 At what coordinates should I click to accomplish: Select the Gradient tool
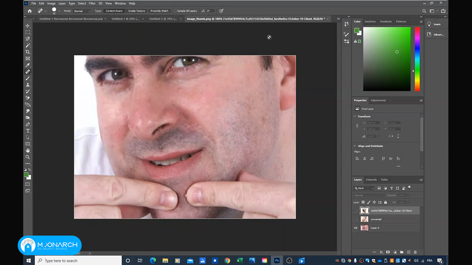point(28,105)
